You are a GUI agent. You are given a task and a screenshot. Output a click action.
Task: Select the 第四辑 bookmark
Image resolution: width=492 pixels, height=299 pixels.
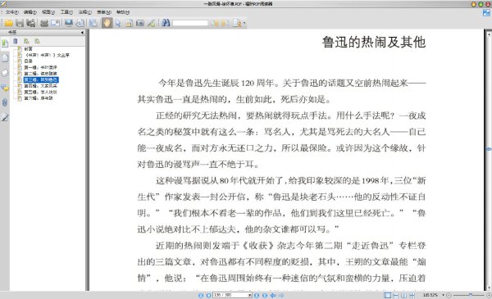(x=40, y=86)
